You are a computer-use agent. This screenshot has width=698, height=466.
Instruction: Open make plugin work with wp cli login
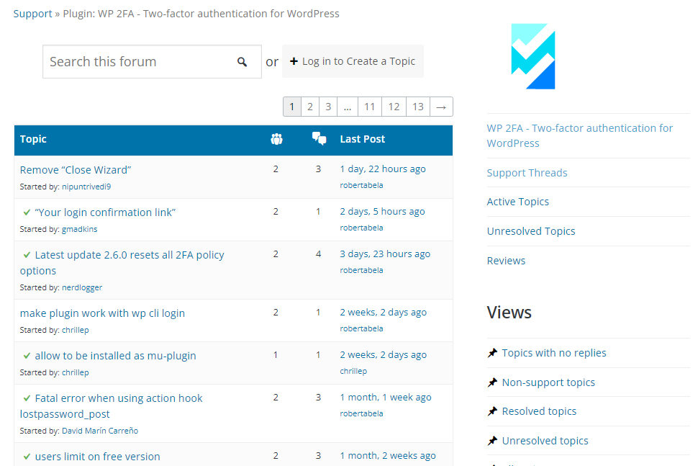coord(102,313)
